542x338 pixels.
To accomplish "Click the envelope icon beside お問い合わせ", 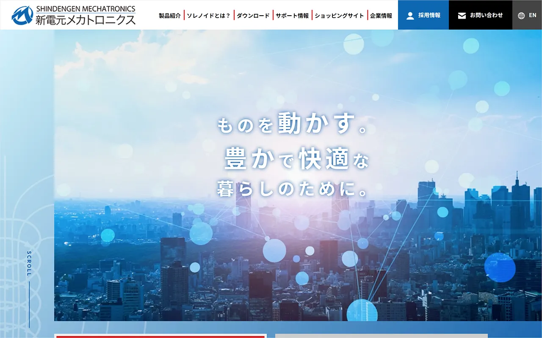I will pos(462,16).
